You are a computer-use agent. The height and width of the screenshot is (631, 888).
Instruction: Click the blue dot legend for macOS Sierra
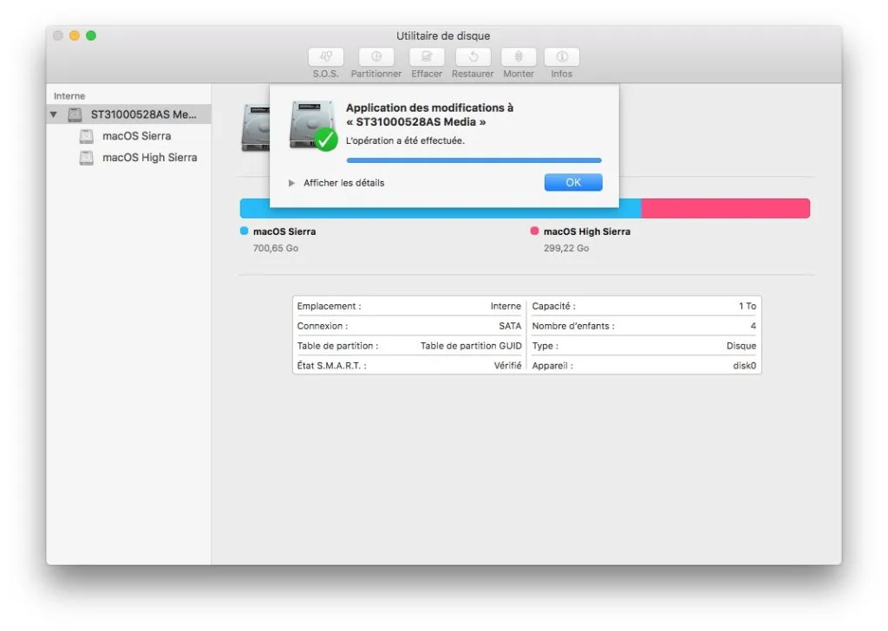click(244, 231)
